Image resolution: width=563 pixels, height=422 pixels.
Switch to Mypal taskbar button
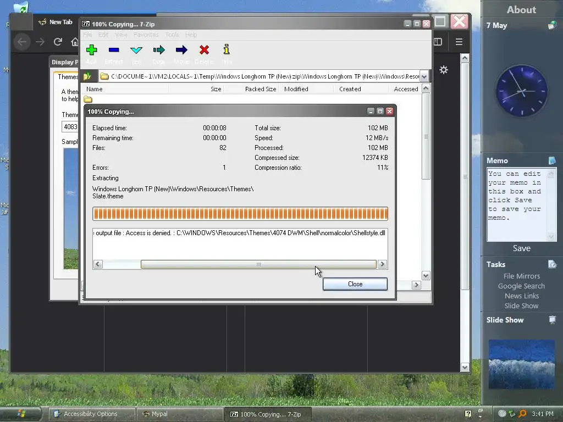[180, 414]
